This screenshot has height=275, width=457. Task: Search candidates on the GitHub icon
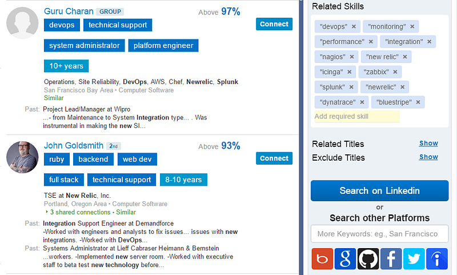pyautogui.click(x=368, y=258)
